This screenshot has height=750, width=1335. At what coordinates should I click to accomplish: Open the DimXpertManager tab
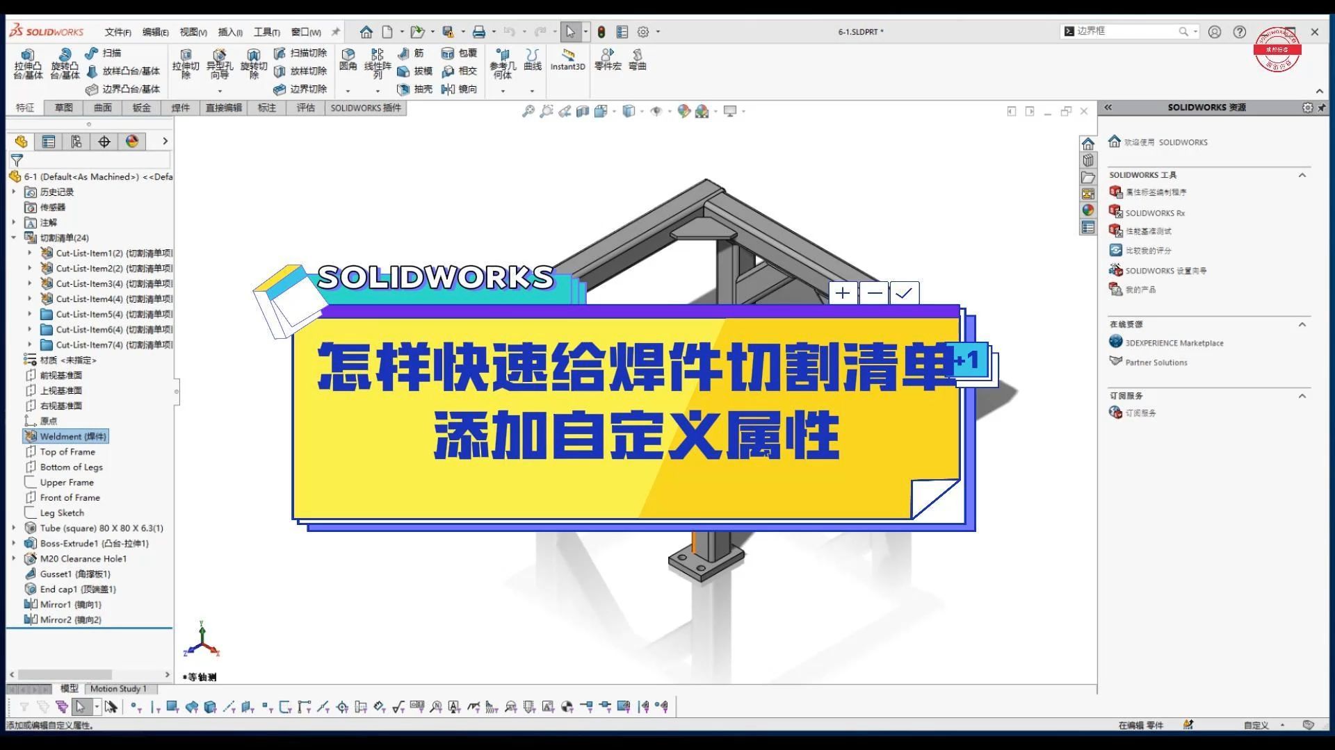(104, 142)
